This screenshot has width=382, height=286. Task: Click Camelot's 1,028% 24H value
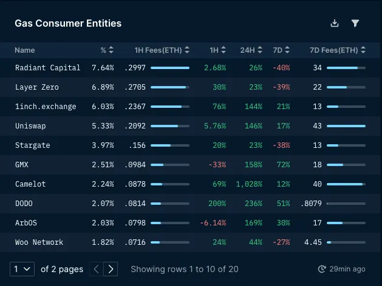(x=249, y=184)
